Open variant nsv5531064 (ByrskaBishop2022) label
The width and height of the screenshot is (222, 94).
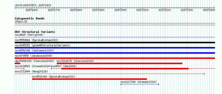54,77
